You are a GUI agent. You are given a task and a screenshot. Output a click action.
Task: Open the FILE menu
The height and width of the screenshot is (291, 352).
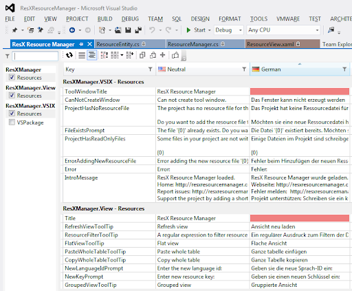[x=10, y=19]
